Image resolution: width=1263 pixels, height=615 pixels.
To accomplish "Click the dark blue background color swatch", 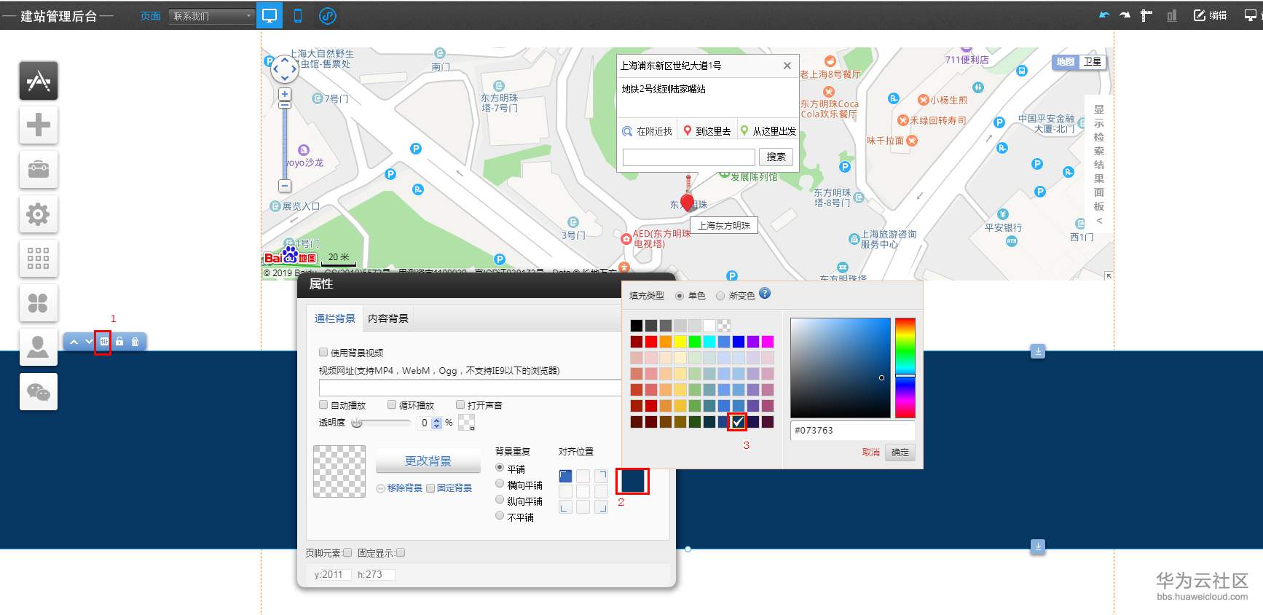I will [632, 481].
